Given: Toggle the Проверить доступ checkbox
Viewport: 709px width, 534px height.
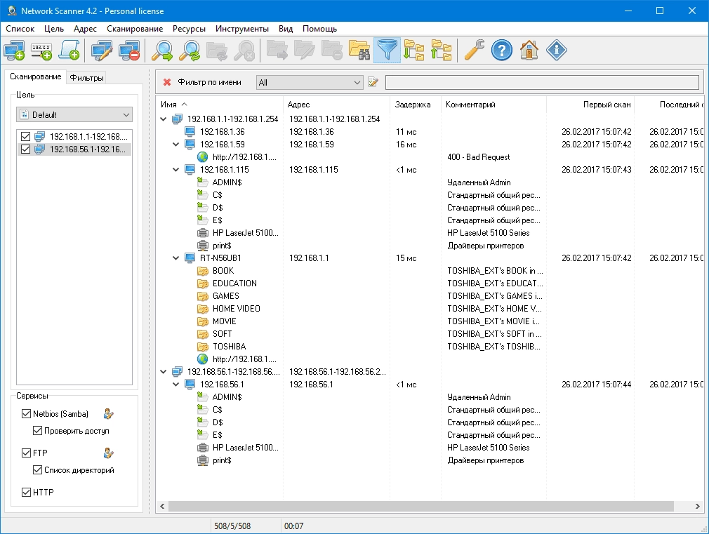Looking at the screenshot, I should (37, 431).
